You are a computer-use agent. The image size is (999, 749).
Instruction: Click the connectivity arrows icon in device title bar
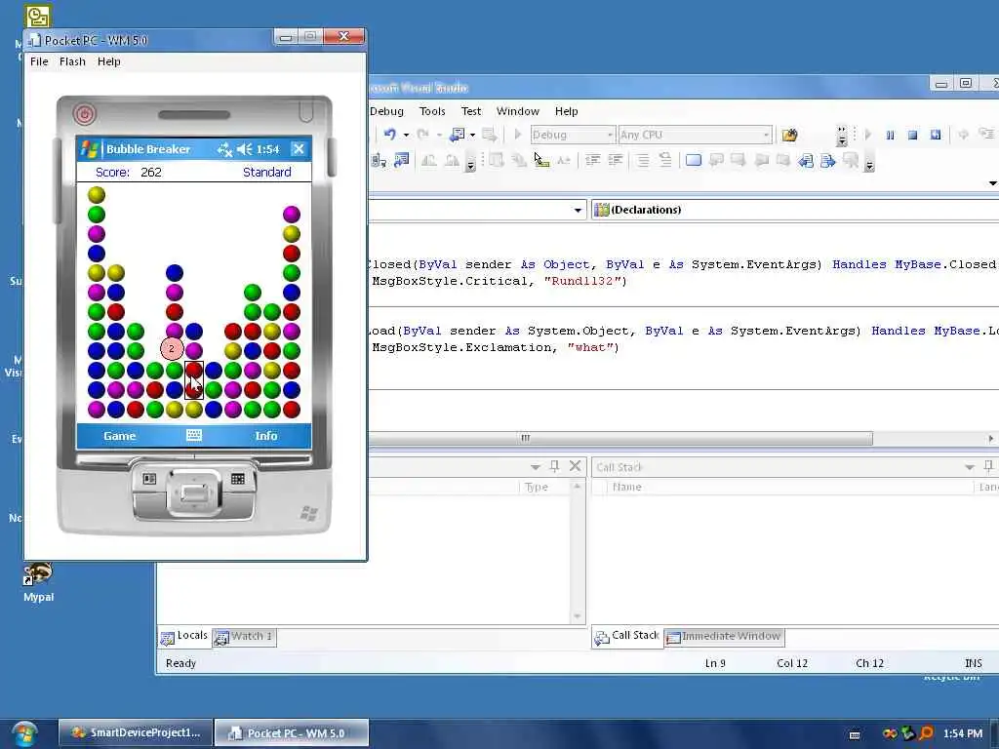[x=224, y=149]
